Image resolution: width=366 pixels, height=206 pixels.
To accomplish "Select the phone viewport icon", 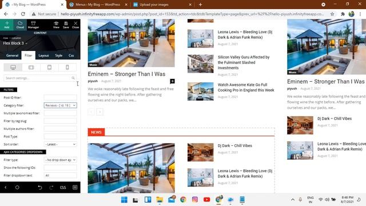I will point(67,68).
